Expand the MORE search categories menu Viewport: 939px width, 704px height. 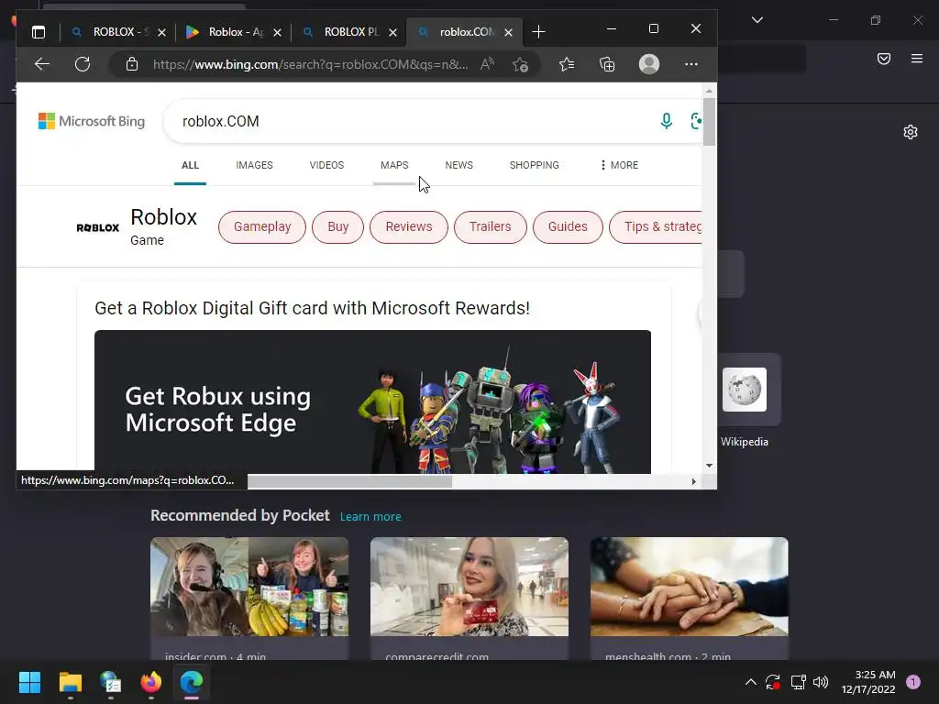pos(619,165)
